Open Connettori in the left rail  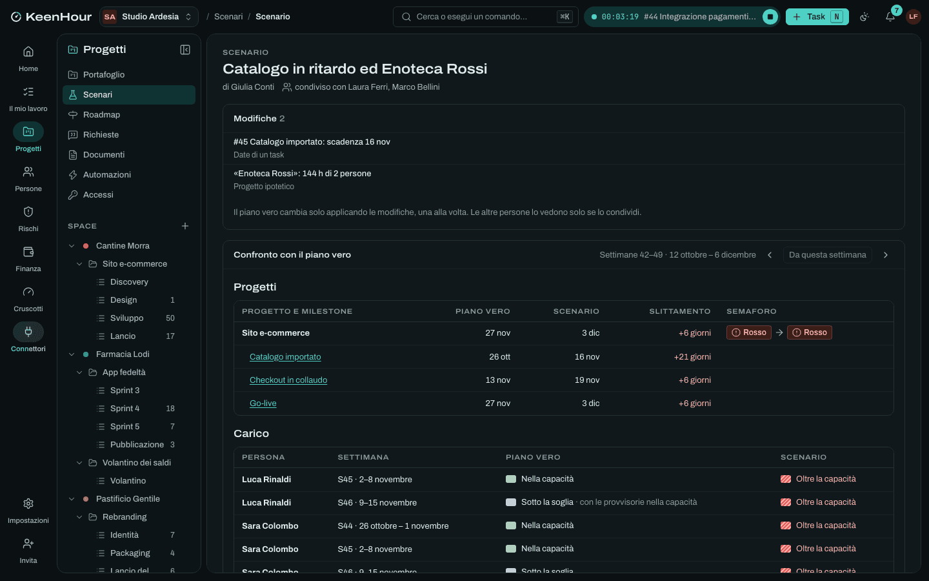point(28,339)
